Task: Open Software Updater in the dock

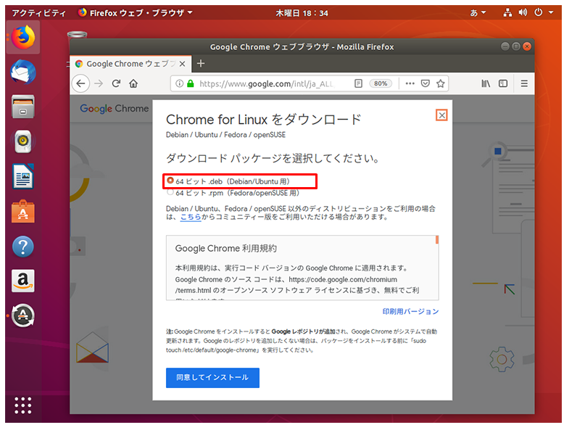Action: (23, 315)
